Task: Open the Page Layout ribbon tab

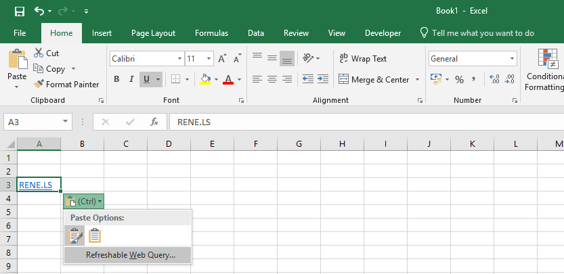Action: (153, 32)
